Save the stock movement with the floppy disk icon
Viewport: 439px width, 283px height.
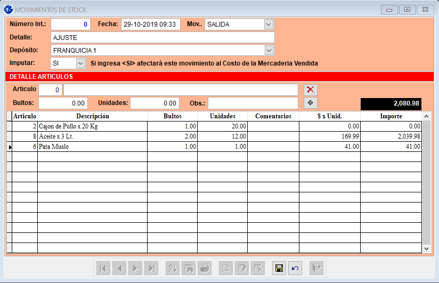click(279, 269)
